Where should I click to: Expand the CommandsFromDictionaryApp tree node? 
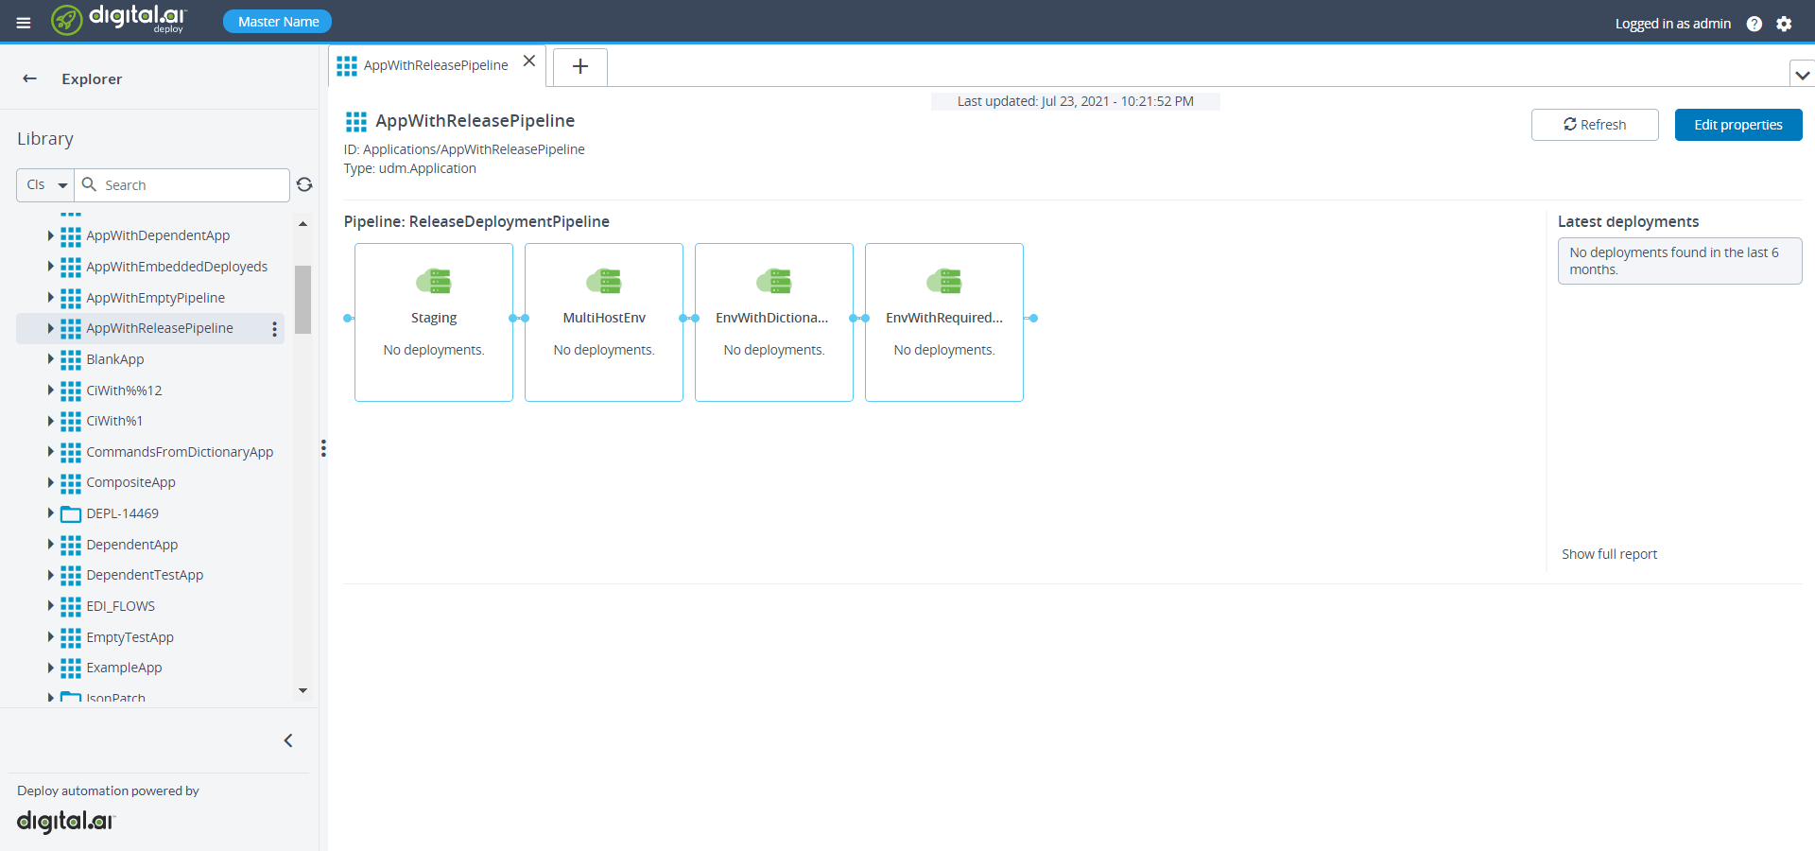51,452
